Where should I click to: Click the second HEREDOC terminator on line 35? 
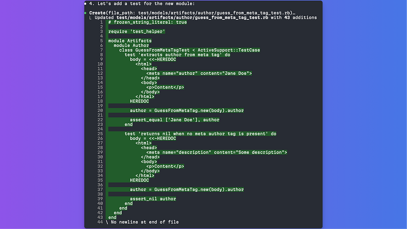pyautogui.click(x=139, y=180)
